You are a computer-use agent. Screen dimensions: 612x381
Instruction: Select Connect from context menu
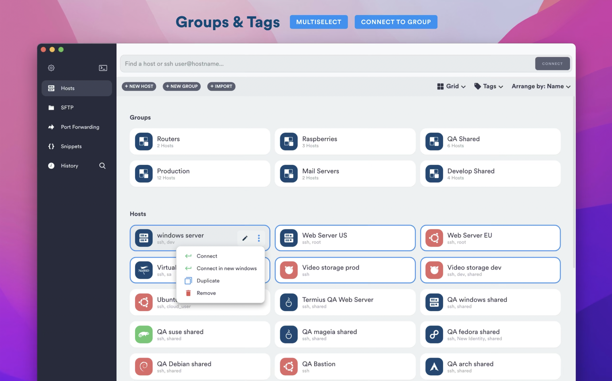click(207, 256)
